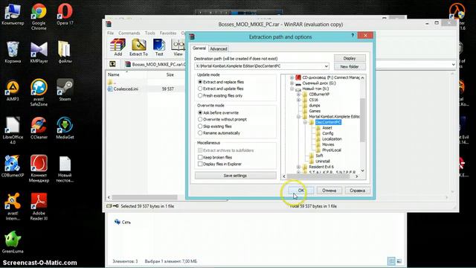Select the MediaGet desktop icon
The image size is (476, 268).
[x=65, y=129]
